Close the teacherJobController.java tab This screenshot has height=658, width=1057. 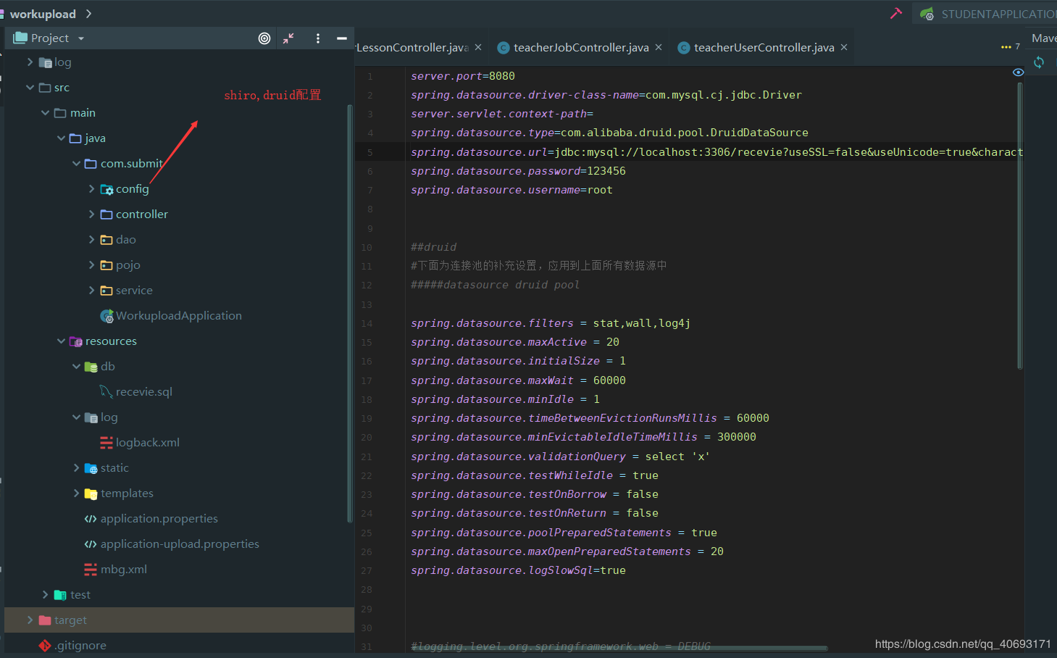point(659,48)
